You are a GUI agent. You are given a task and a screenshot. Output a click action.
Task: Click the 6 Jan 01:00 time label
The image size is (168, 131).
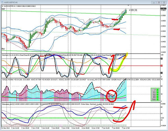click(75, 128)
